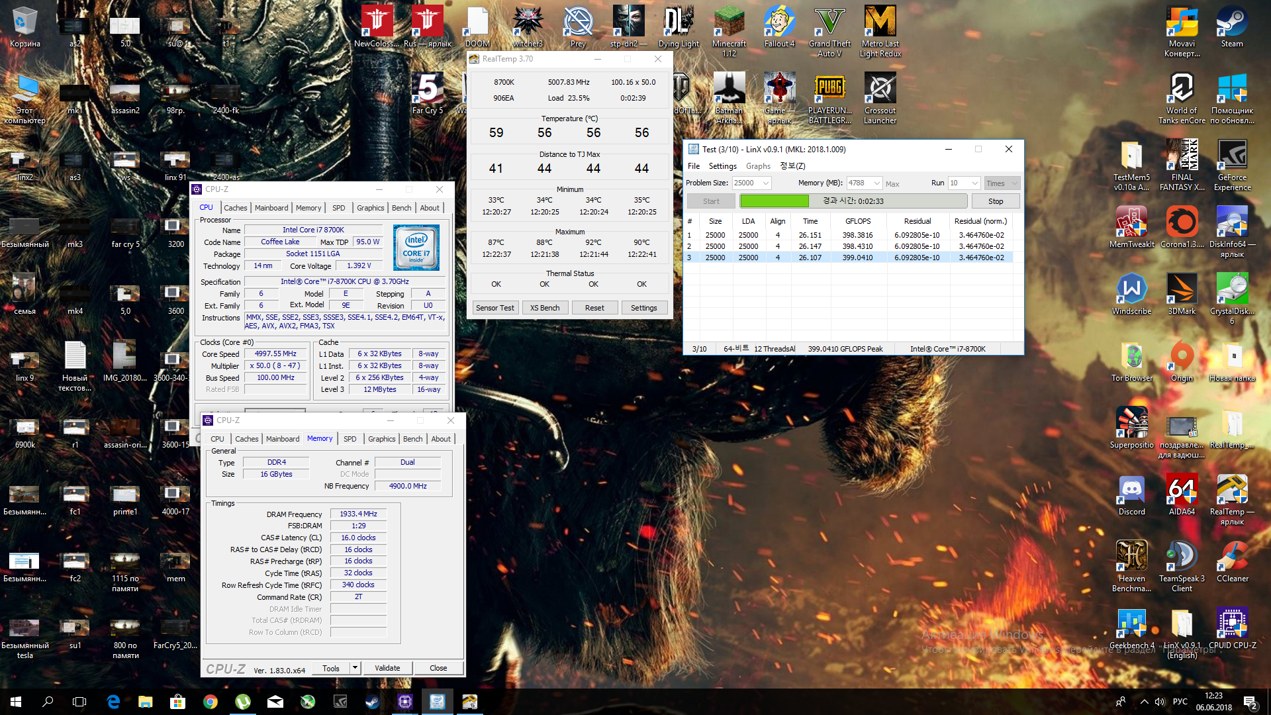The height and width of the screenshot is (715, 1271).
Task: Click the green LinX progress bar
Action: pyautogui.click(x=775, y=201)
